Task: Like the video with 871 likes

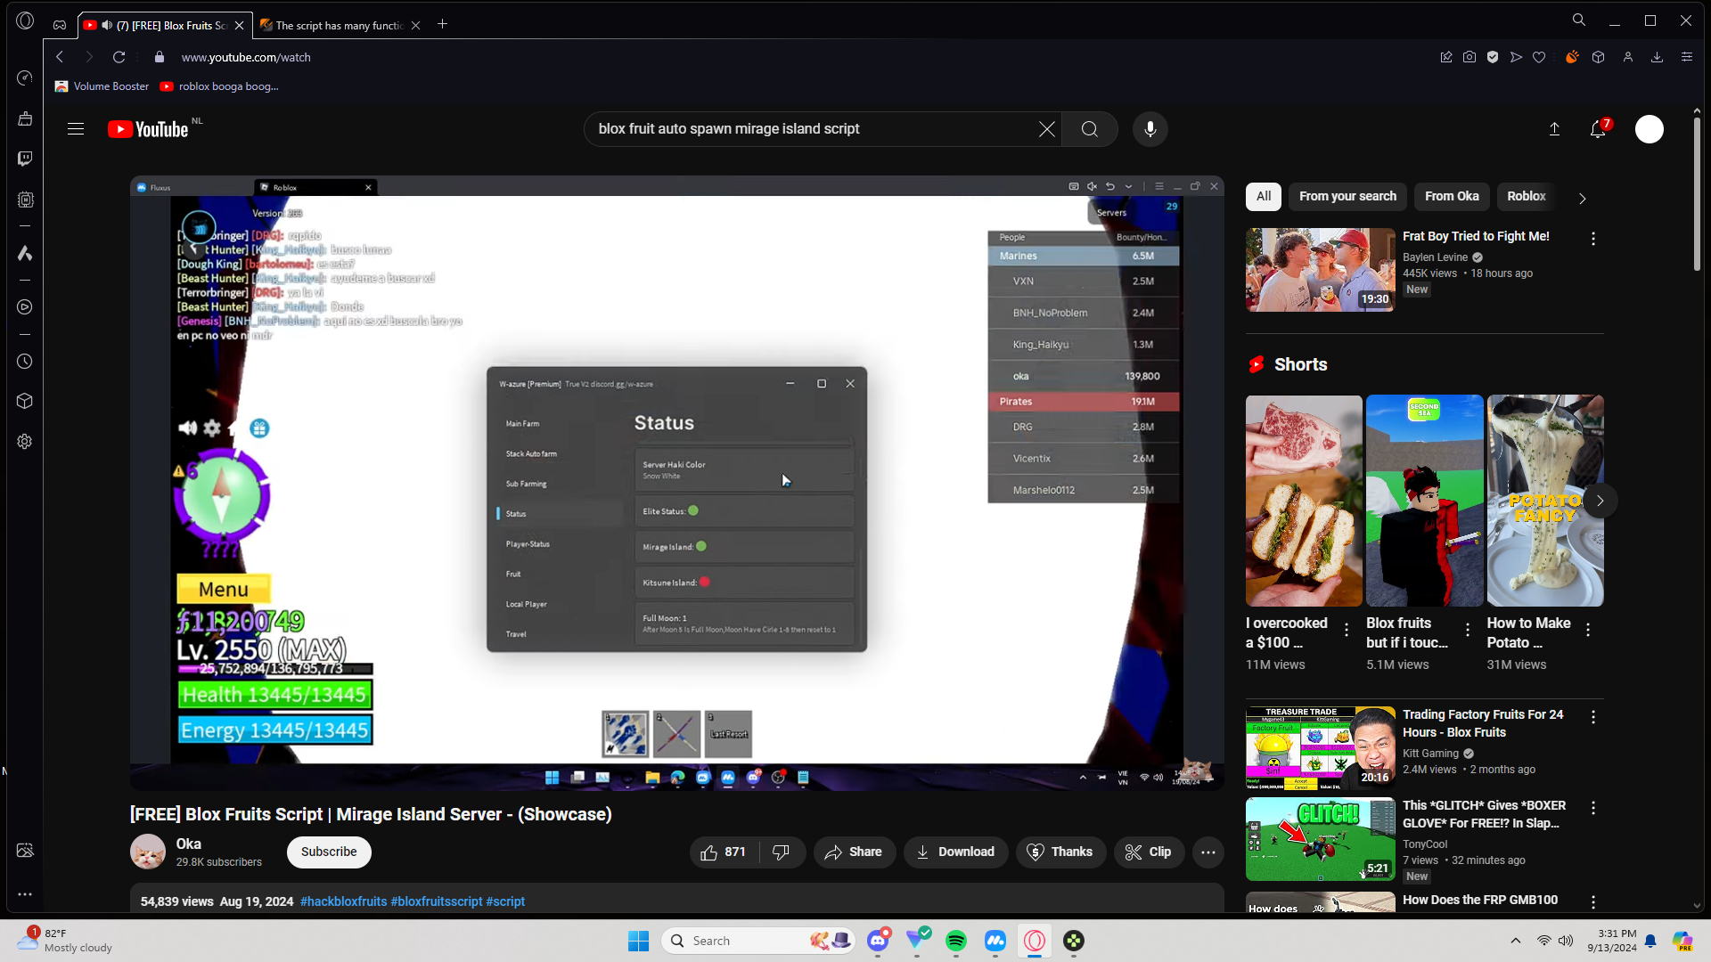Action: pyautogui.click(x=723, y=852)
